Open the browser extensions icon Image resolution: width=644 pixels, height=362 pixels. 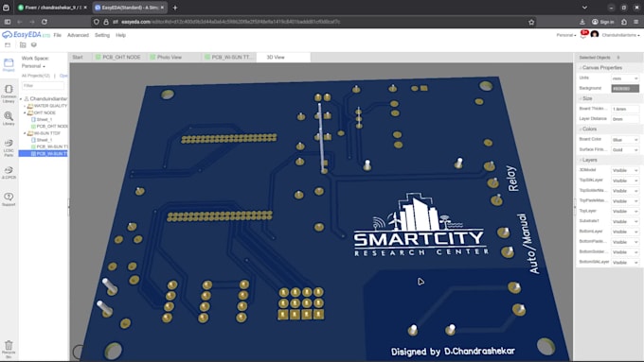(624, 22)
